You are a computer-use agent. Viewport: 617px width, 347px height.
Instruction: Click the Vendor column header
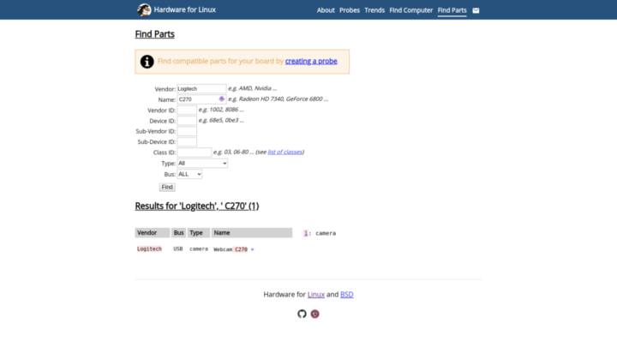[x=153, y=233]
